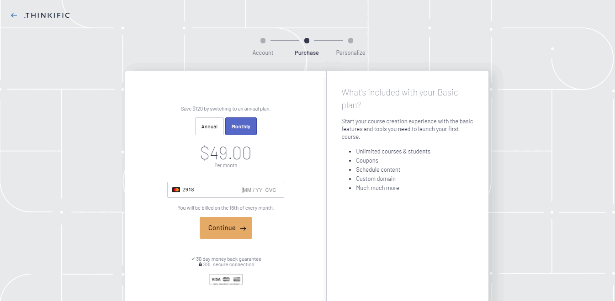Click the SSL padlock icon
This screenshot has height=301, width=615.
200,265
